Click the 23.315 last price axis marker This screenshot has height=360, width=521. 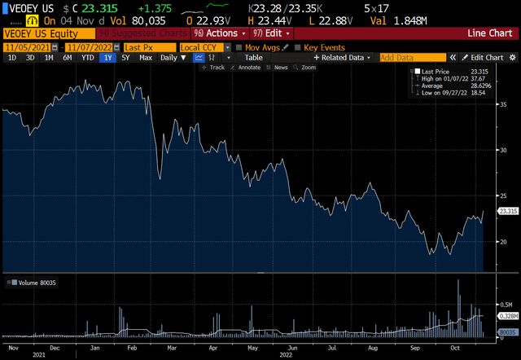[x=508, y=211]
